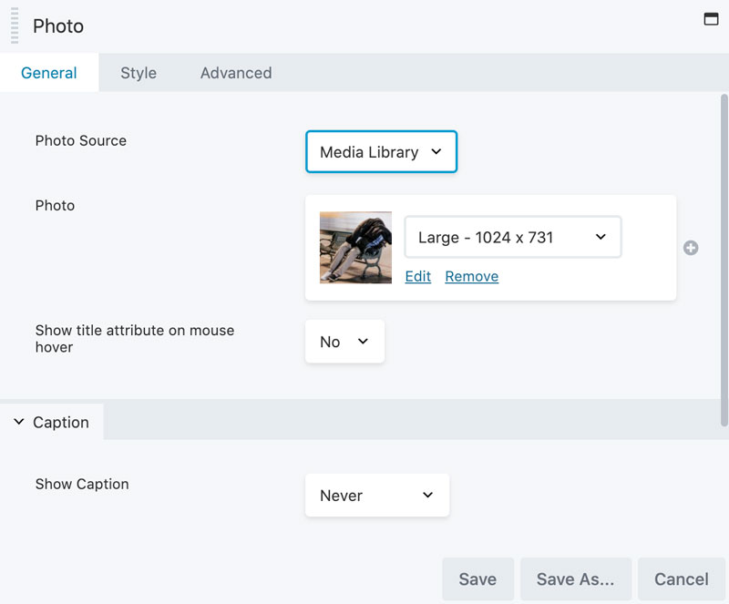Click the selected photo thumbnail
Screen dimensions: 729x604
pos(355,248)
